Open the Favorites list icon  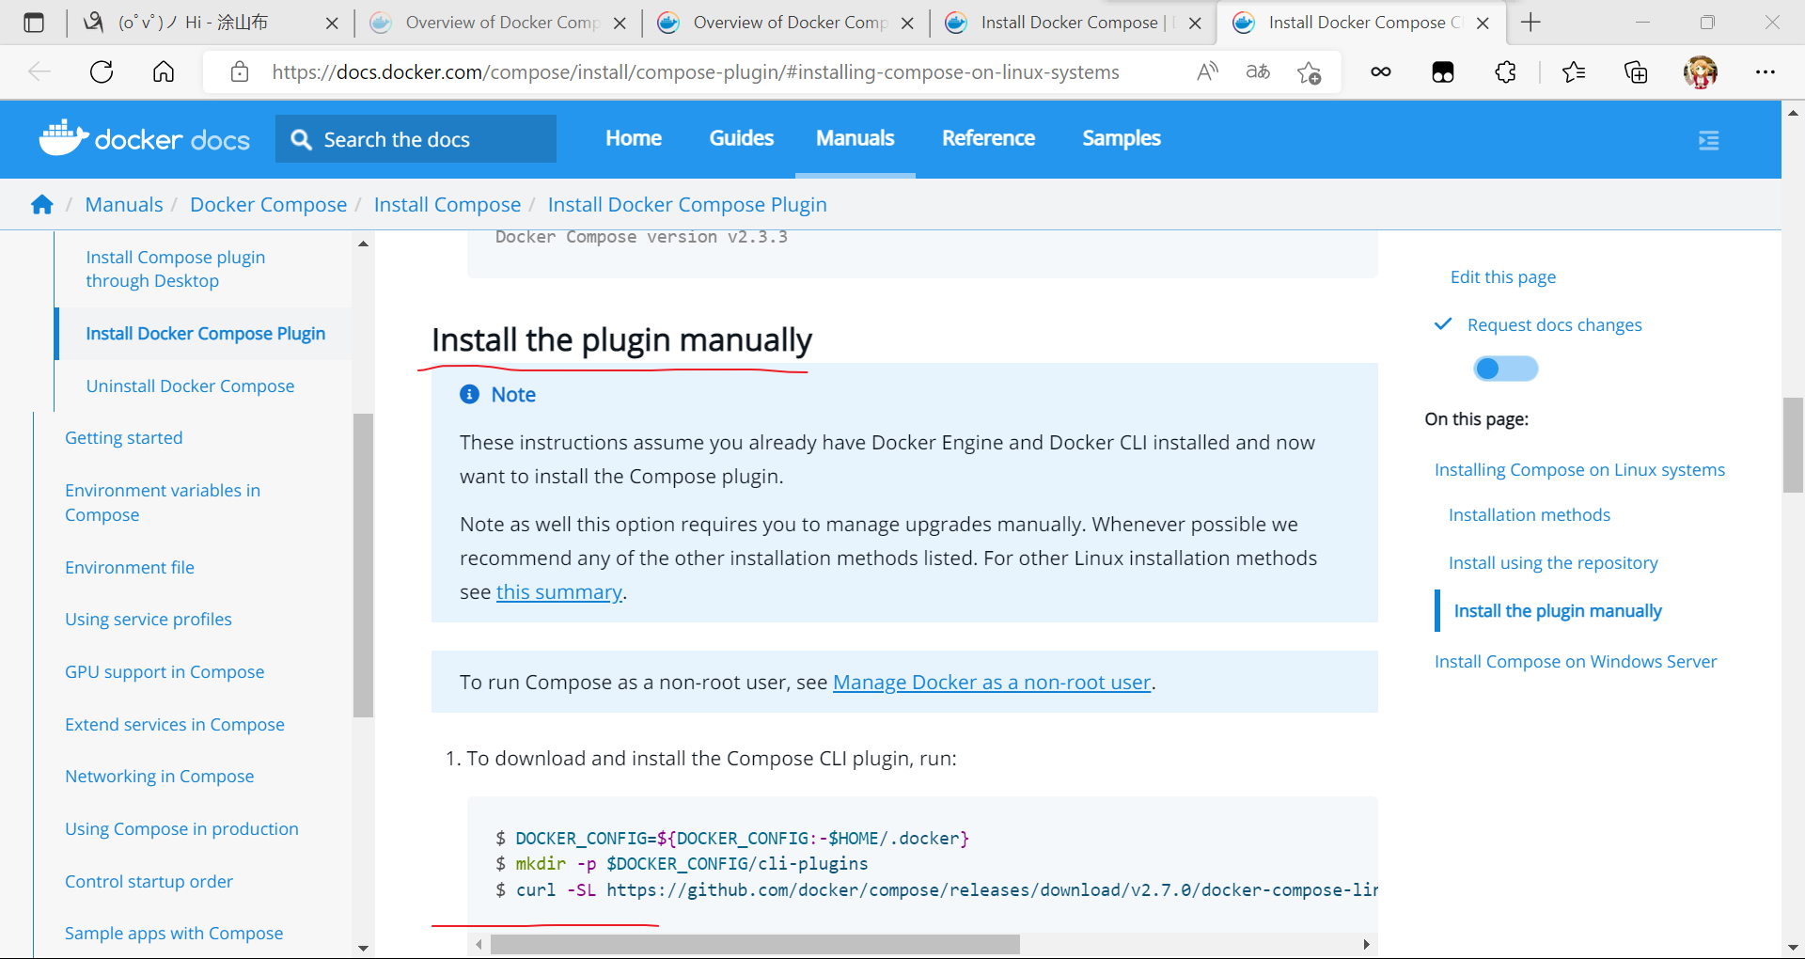pos(1574,71)
